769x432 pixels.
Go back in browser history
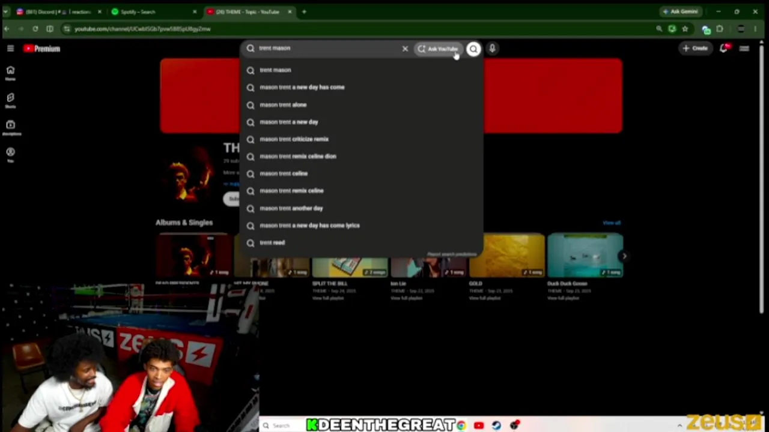pyautogui.click(x=7, y=29)
